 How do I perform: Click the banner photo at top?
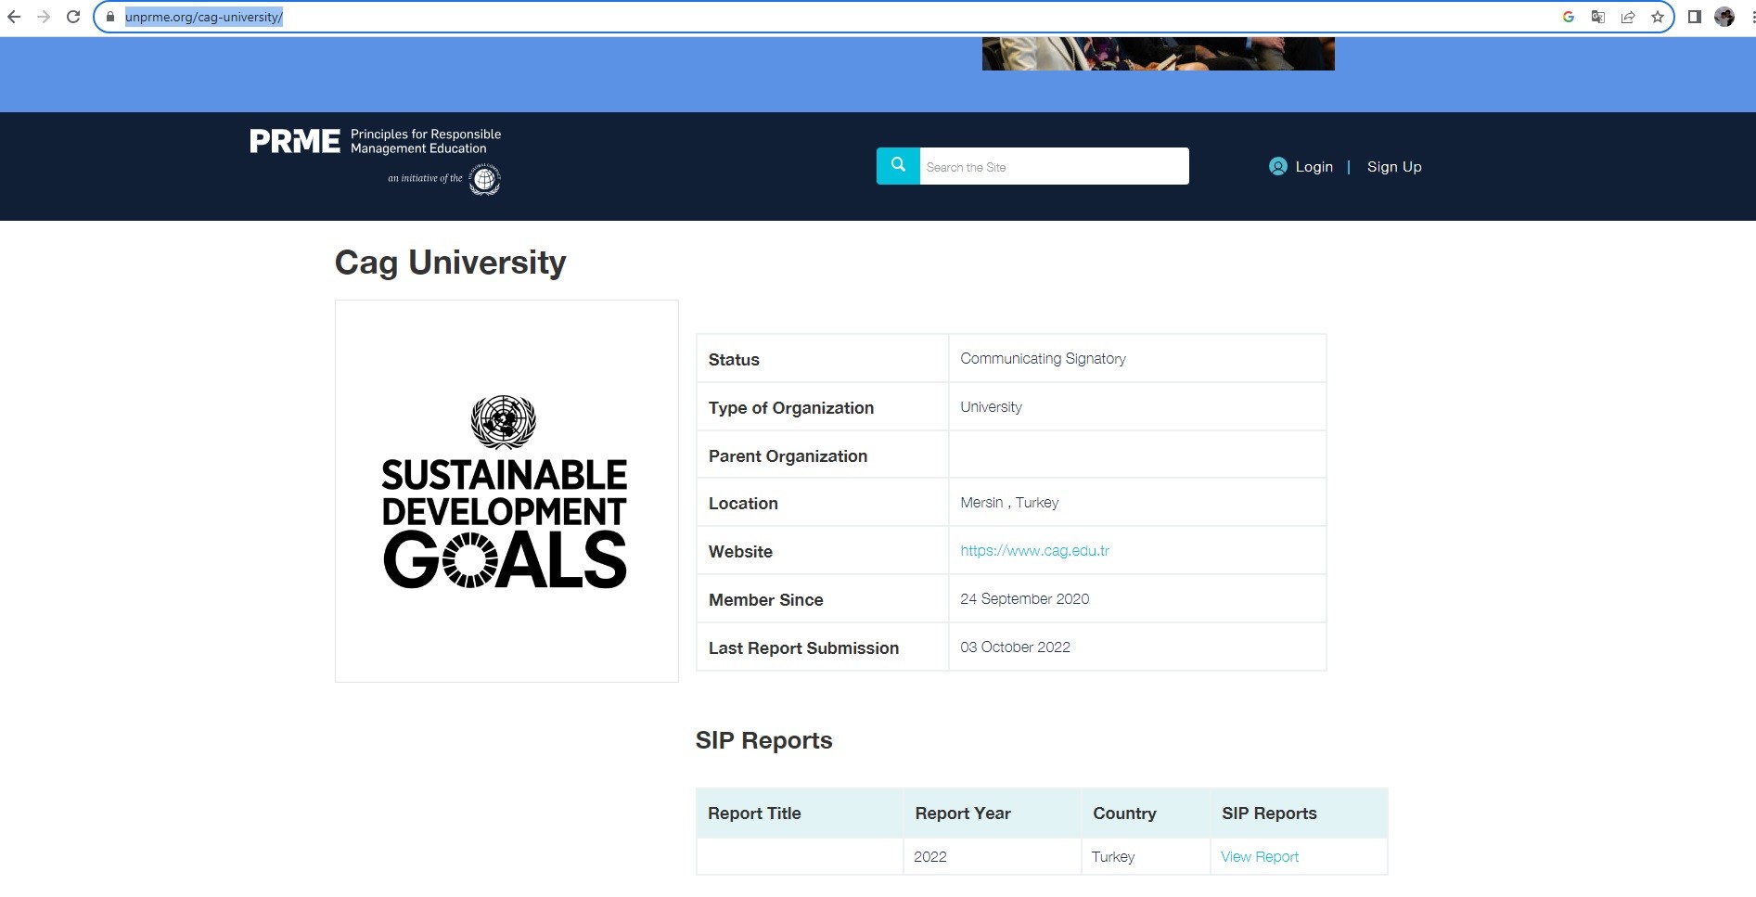[x=1158, y=54]
